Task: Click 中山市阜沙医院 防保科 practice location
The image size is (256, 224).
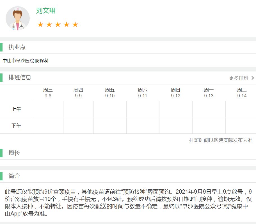Action: (26, 61)
